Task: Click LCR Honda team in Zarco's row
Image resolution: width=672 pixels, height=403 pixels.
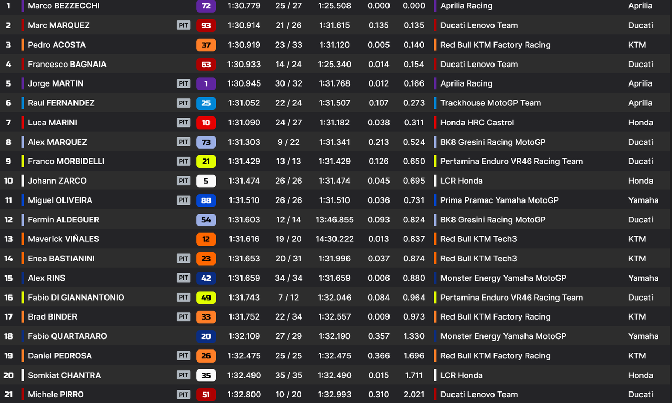Action: pyautogui.click(x=461, y=181)
